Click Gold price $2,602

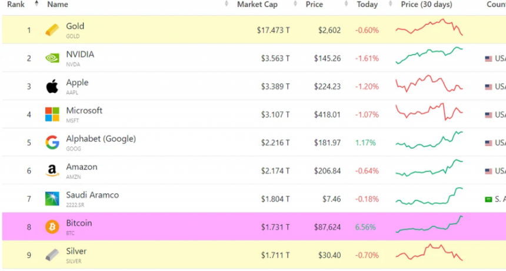(x=329, y=31)
